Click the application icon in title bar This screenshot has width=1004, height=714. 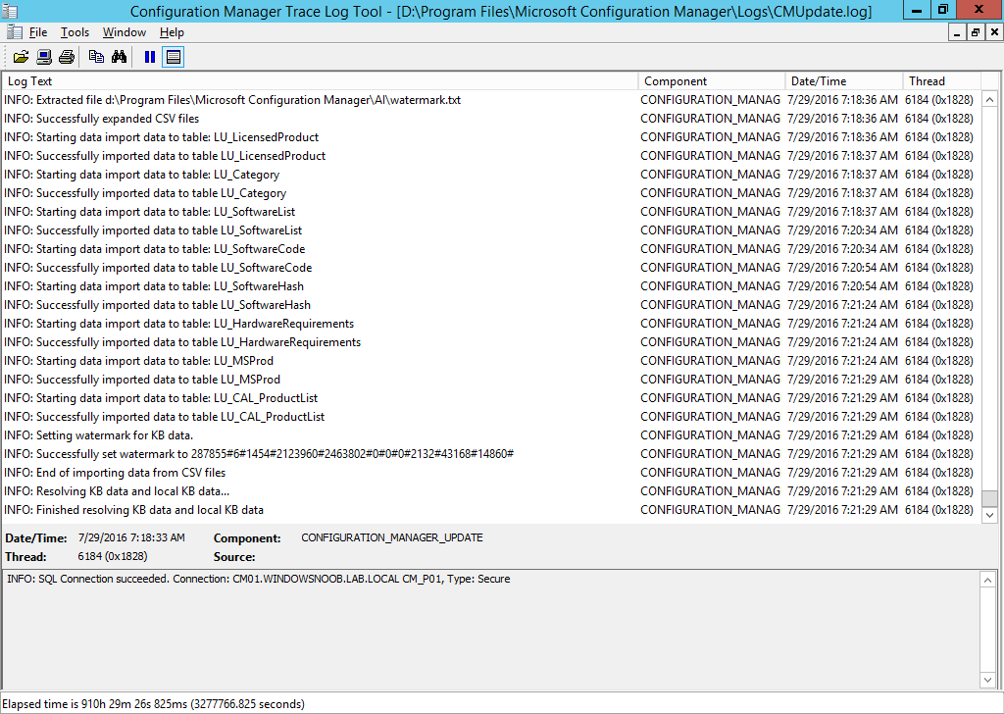coord(10,11)
